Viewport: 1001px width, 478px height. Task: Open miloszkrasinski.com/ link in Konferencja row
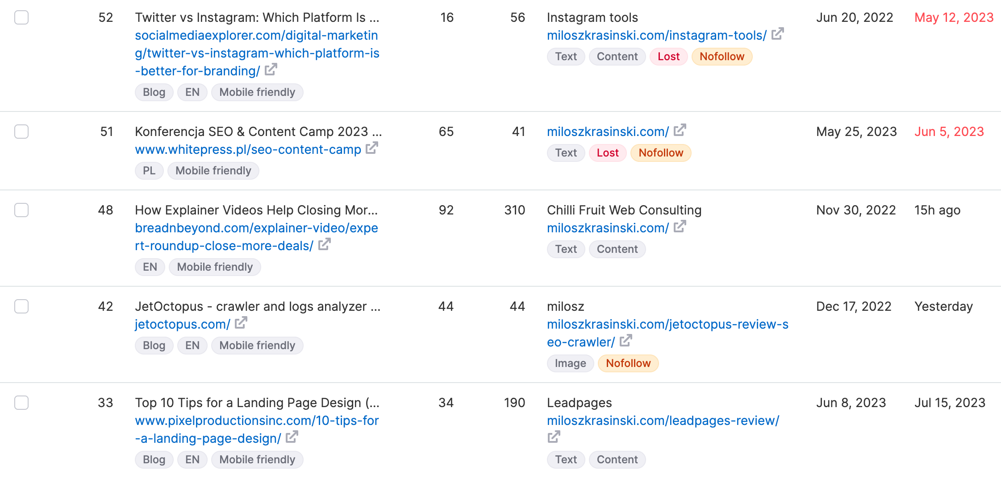point(608,132)
